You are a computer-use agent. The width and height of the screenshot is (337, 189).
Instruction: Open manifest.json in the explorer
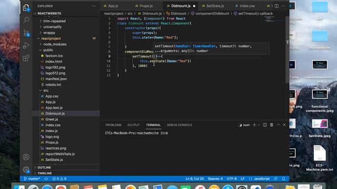click(x=56, y=79)
